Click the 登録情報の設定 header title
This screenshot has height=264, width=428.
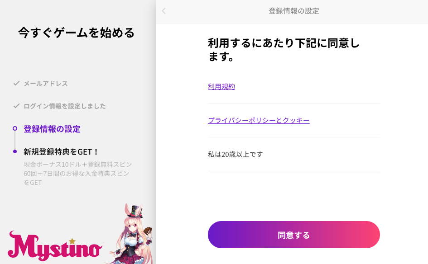pyautogui.click(x=293, y=11)
